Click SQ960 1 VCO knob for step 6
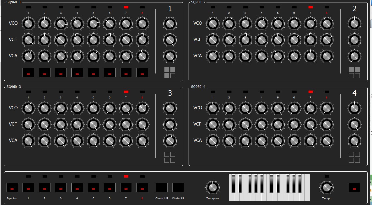372x205 pixels. (110, 24)
